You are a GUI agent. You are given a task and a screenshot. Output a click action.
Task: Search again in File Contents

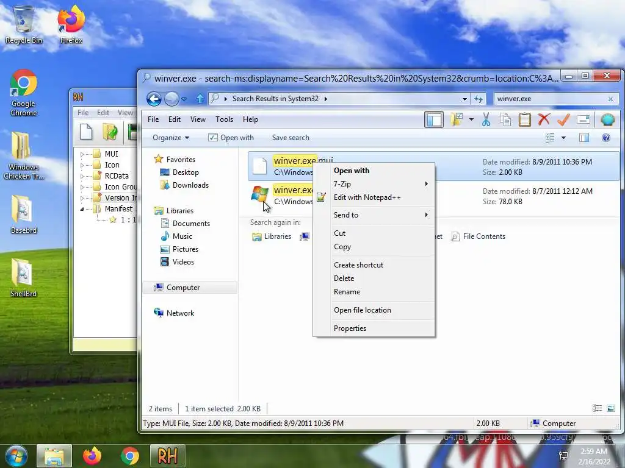479,236
